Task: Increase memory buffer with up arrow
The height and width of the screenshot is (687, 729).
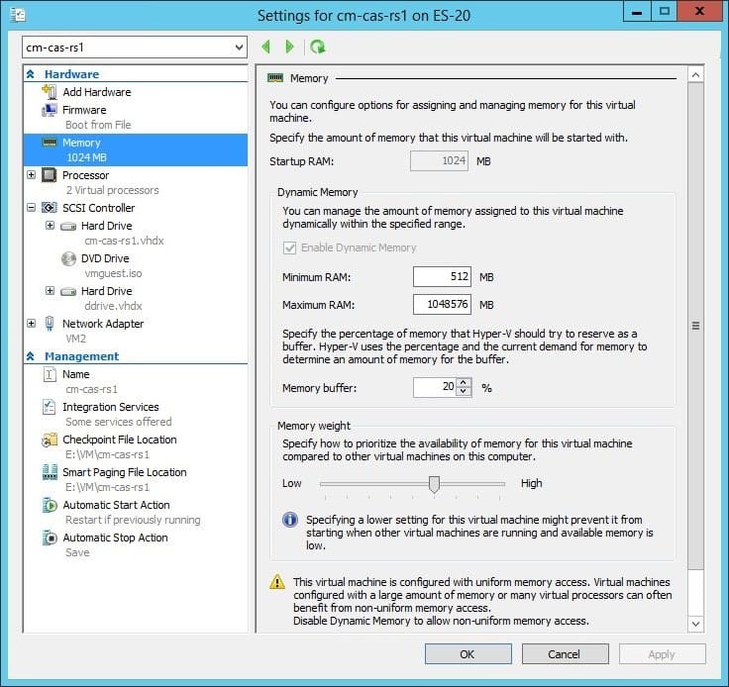Action: (x=464, y=383)
